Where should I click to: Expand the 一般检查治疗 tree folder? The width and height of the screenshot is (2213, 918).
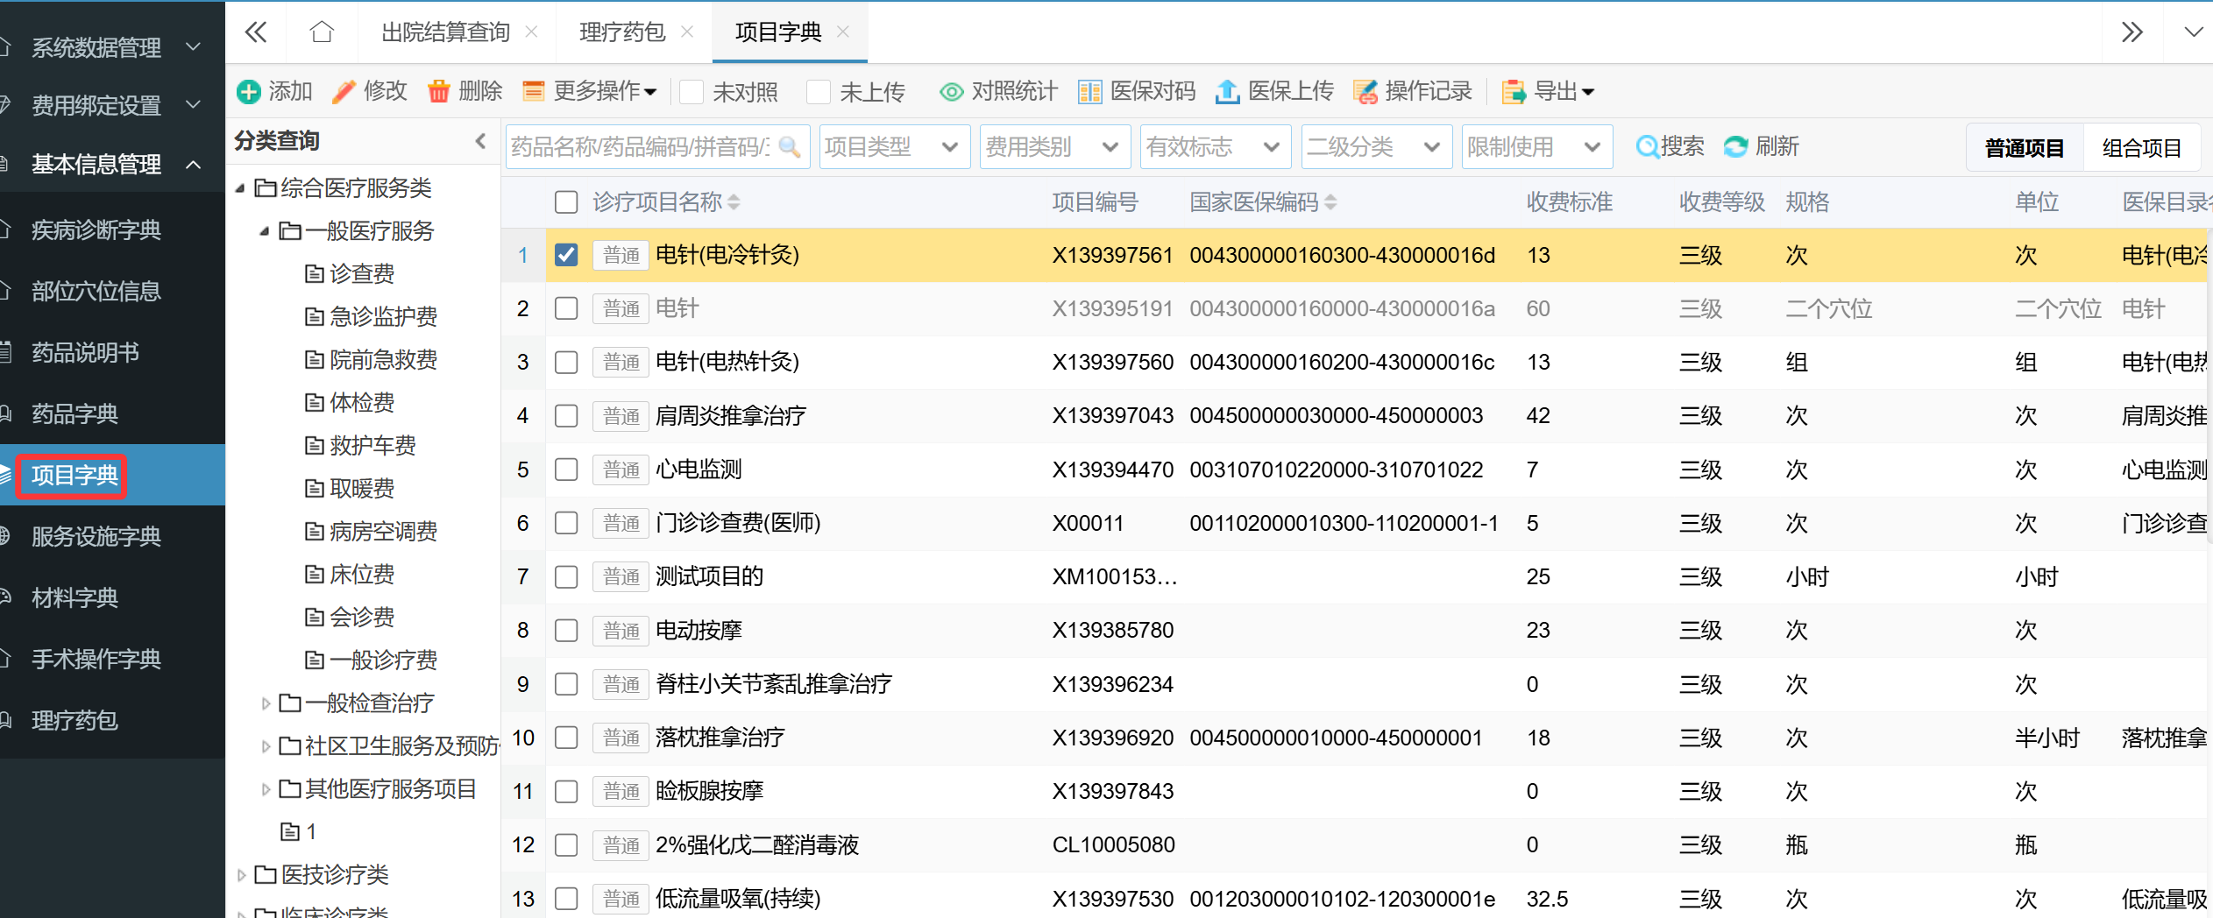pyautogui.click(x=266, y=703)
